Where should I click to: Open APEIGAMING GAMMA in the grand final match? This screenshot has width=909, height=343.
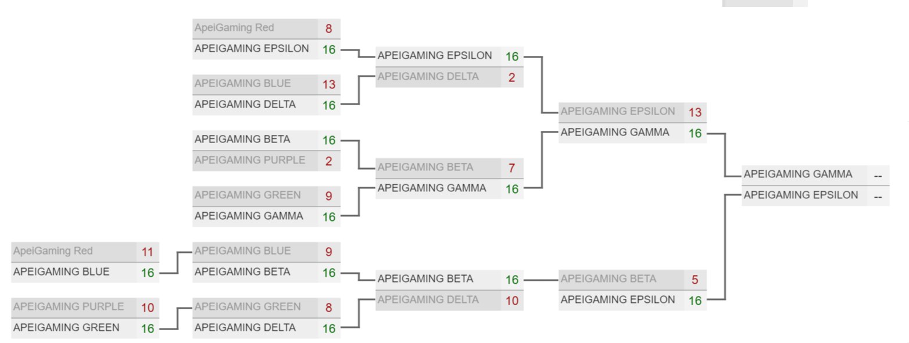click(x=798, y=174)
